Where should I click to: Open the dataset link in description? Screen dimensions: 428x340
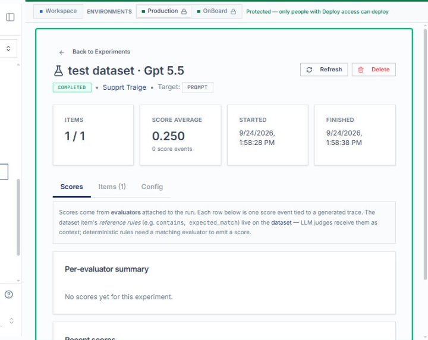(x=281, y=222)
